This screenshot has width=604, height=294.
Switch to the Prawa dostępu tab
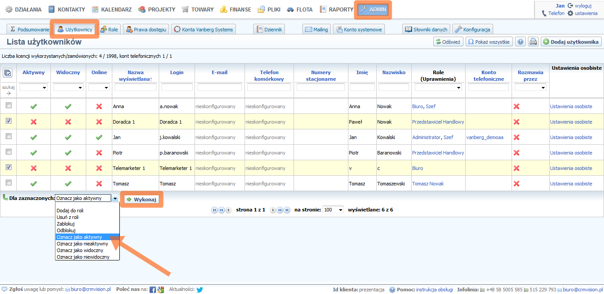point(146,30)
